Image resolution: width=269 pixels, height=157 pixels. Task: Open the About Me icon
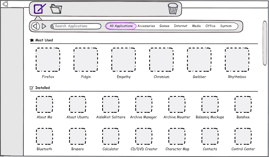click(44, 104)
